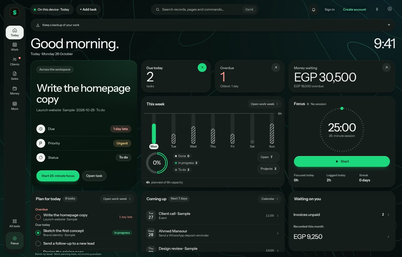Check off Write the homepage copy
Image resolution: width=402 pixels, height=257 pixels.
click(38, 217)
